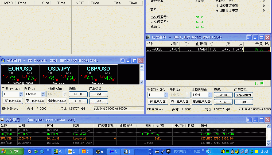Click the 限价 column header in 交易记录
This screenshot has width=272, height=155.
click(x=145, y=126)
